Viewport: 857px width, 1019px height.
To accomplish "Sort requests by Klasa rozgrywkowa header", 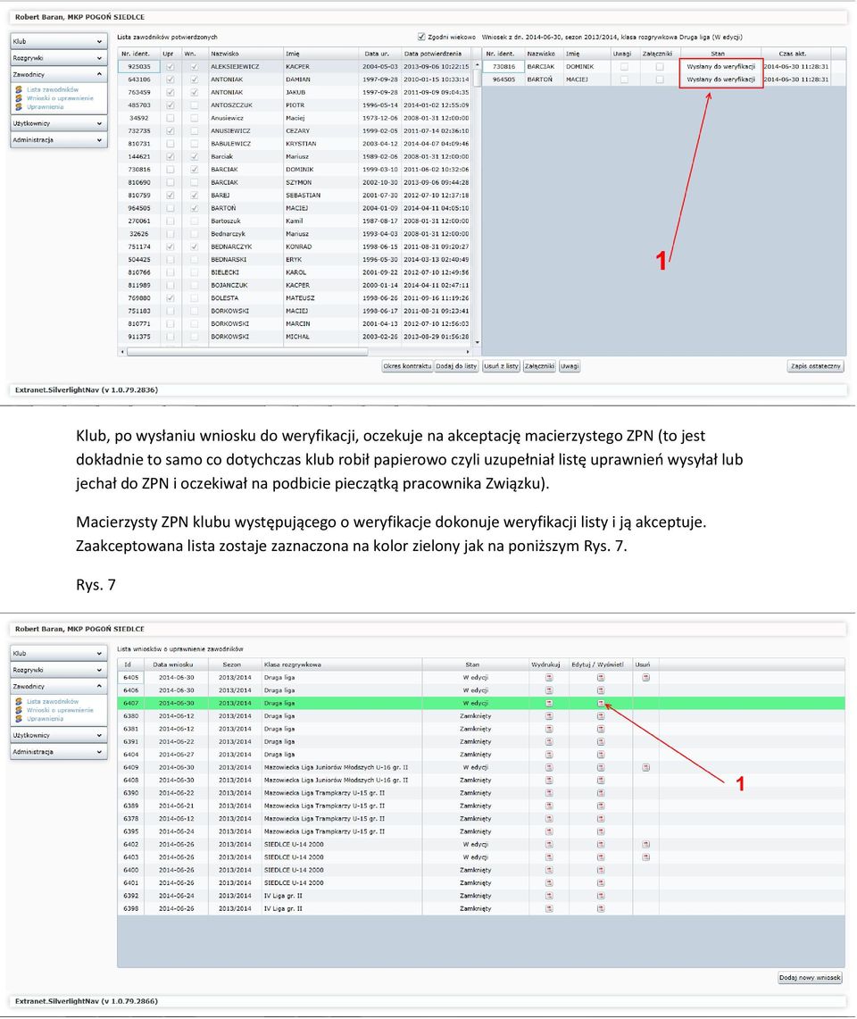I will click(x=341, y=664).
